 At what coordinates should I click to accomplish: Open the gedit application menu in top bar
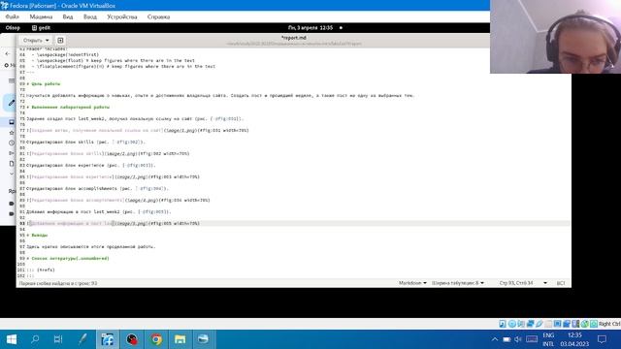click(41, 28)
